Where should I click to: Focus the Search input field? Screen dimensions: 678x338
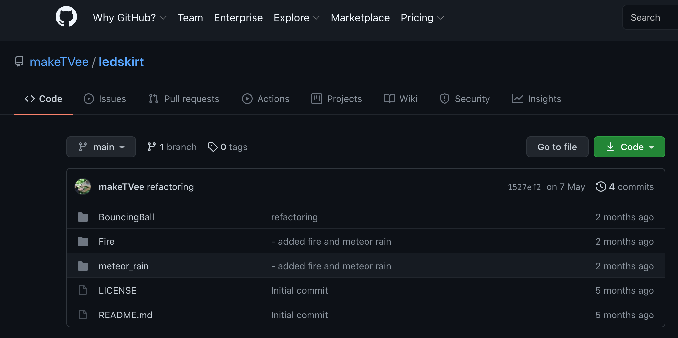tap(650, 17)
